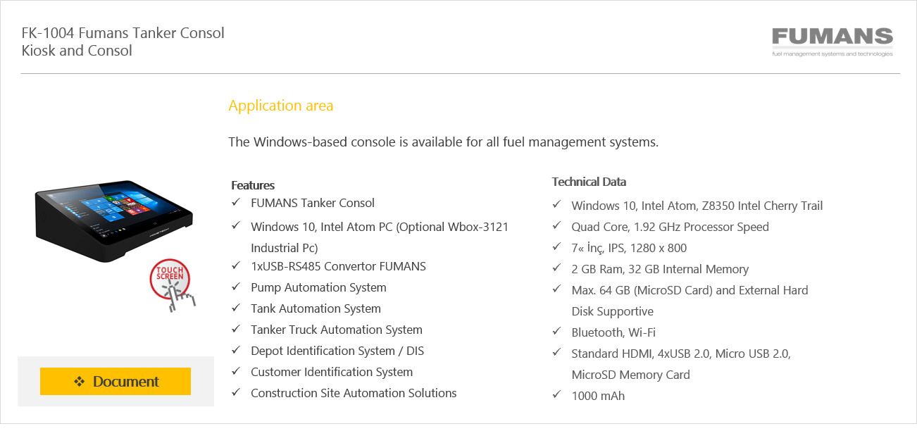Select "1xUSB-RS485 Convertor FUMANS" feature text
This screenshot has height=431, width=917.
(x=338, y=266)
